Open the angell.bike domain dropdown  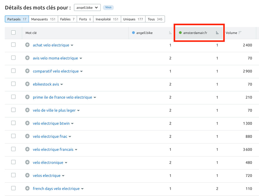point(87,7)
